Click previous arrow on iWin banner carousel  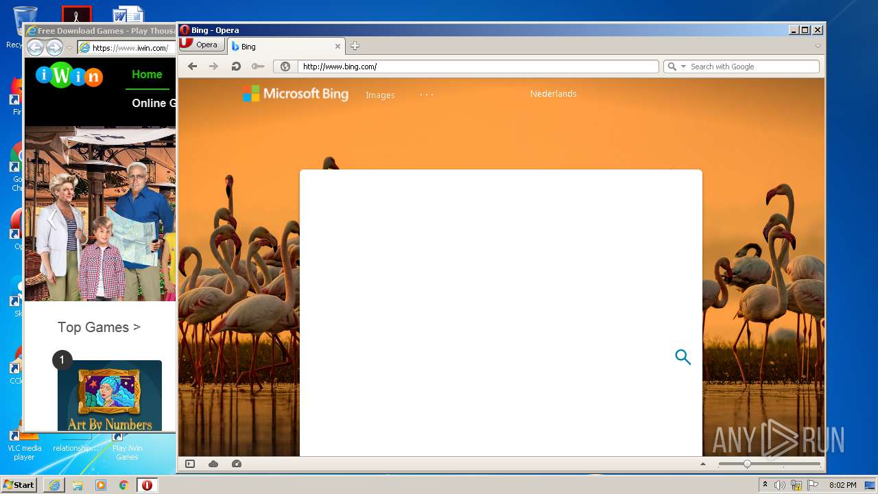tap(51, 219)
